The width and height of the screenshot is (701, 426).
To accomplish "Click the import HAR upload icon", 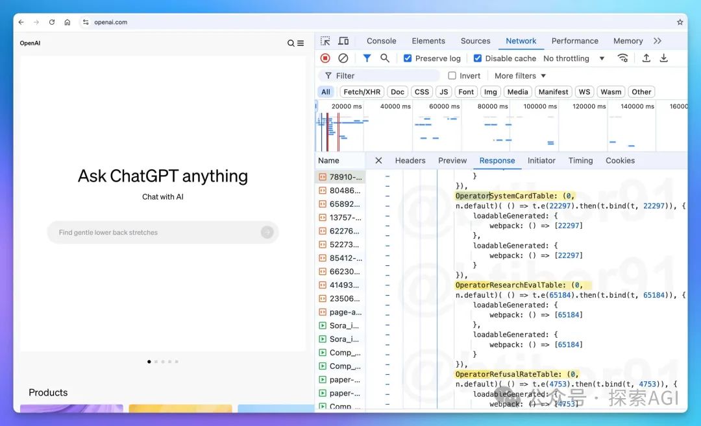I will coord(646,58).
